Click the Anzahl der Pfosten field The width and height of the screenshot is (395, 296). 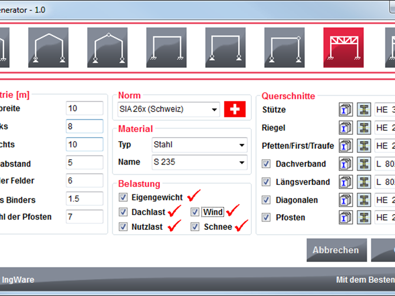coord(84,217)
